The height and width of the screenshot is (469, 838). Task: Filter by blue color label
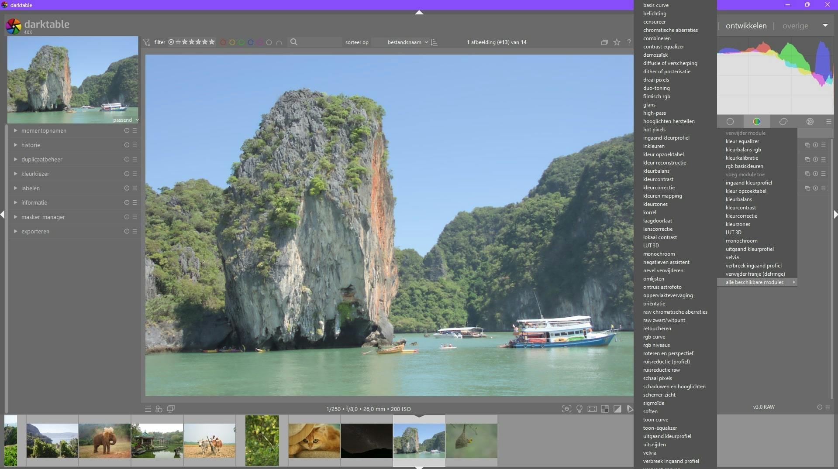(x=251, y=42)
